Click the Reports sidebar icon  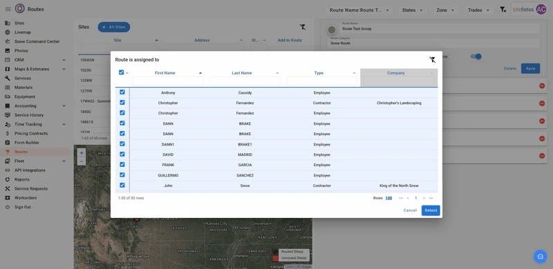click(x=8, y=179)
